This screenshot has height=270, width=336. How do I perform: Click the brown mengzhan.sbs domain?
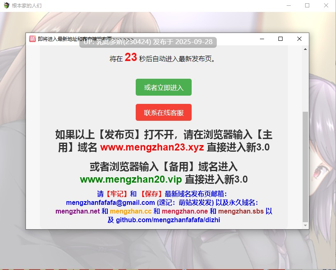(241, 211)
